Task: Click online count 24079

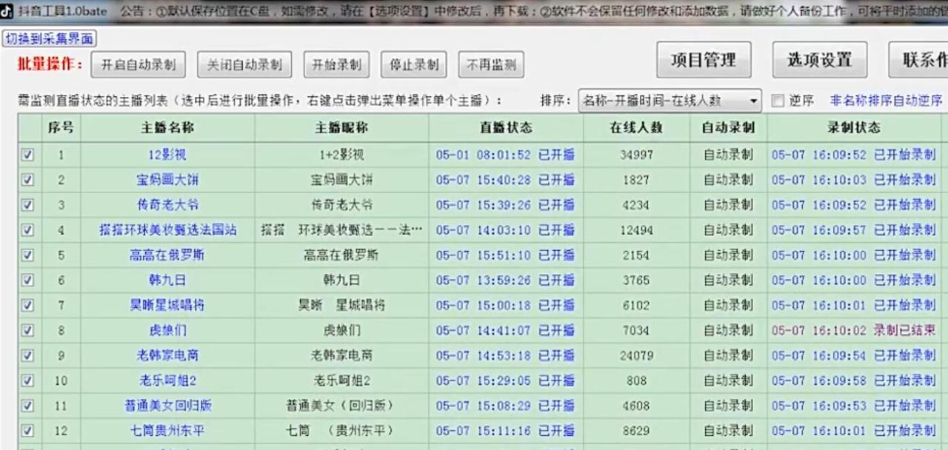Action: 636,355
